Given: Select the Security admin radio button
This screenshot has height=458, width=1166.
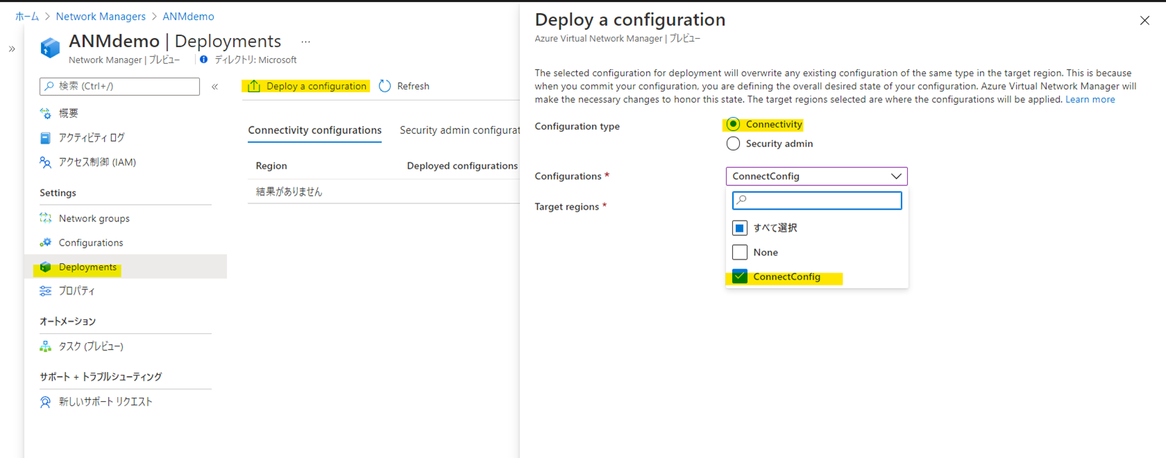Looking at the screenshot, I should point(733,144).
